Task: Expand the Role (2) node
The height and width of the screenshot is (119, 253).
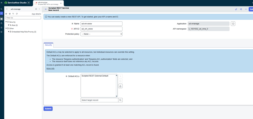Action: [x=9, y=25]
